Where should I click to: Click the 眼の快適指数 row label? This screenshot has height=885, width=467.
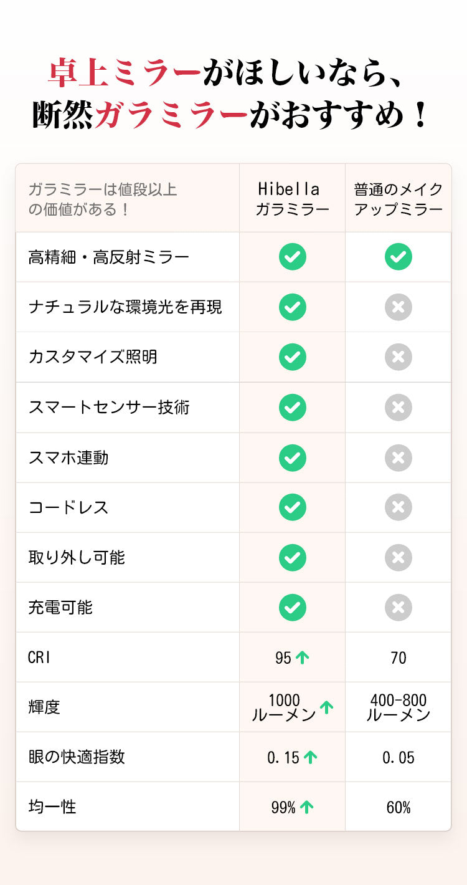click(77, 757)
